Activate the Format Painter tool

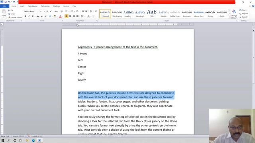pos(15,17)
